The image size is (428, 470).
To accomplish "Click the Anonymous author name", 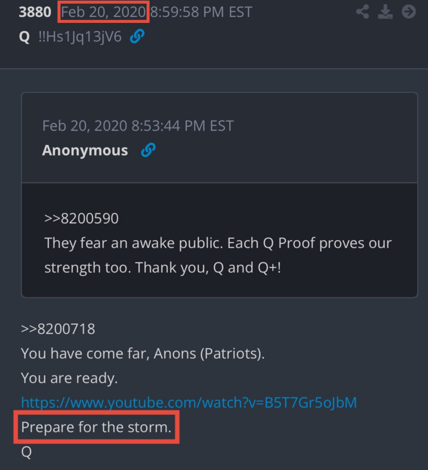I will (85, 151).
